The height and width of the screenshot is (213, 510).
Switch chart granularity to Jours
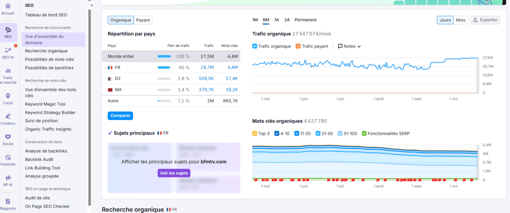tap(445, 20)
